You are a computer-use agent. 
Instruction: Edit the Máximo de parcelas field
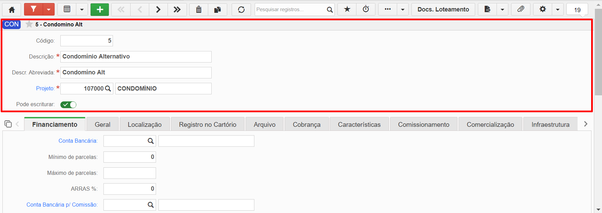pyautogui.click(x=130, y=173)
